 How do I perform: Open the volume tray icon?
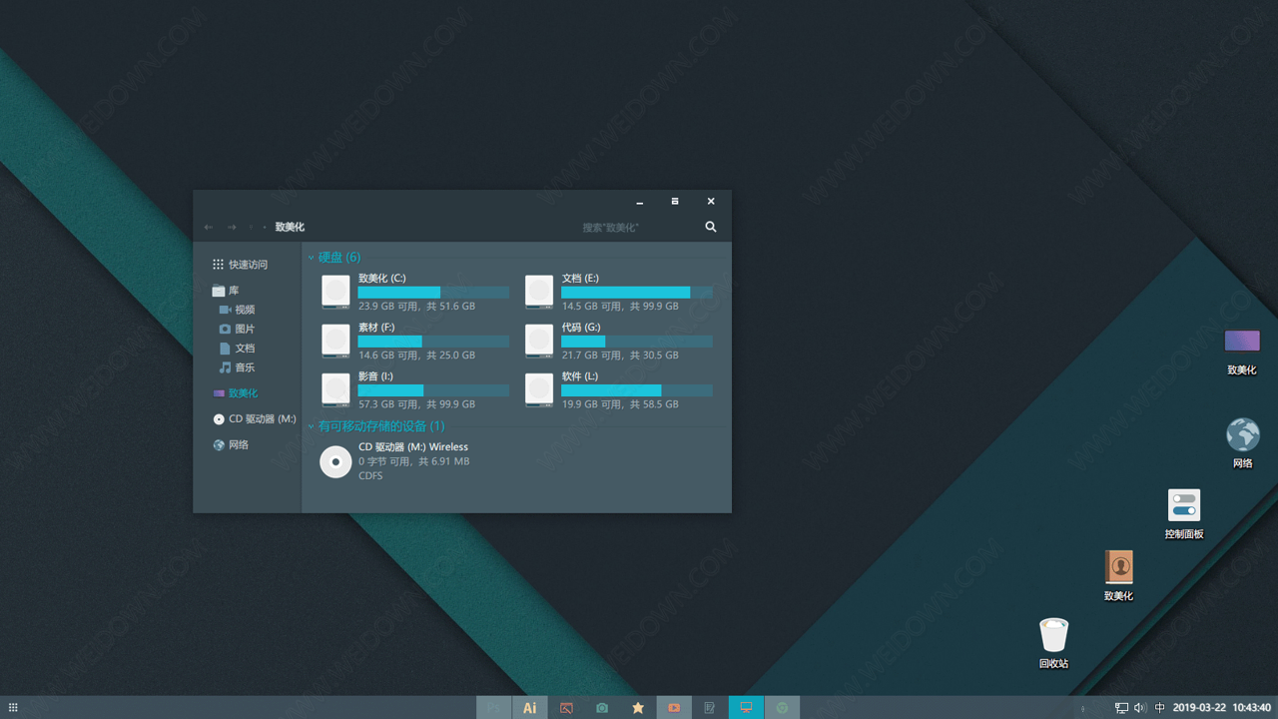[1140, 708]
